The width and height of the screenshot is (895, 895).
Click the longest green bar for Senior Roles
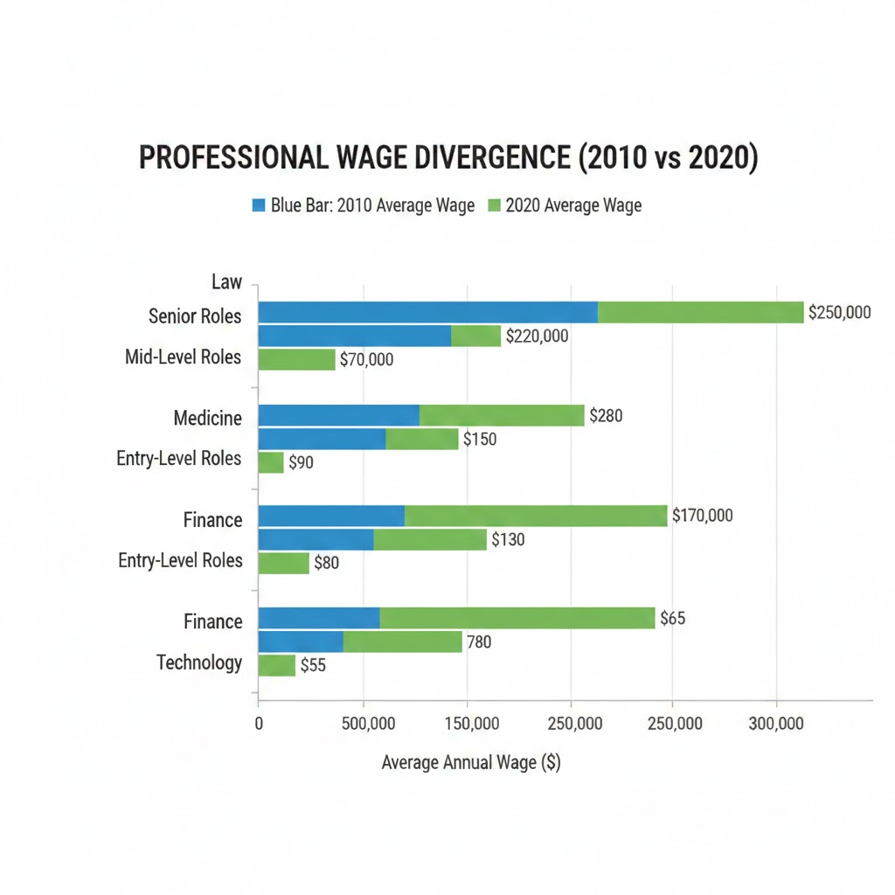click(699, 311)
